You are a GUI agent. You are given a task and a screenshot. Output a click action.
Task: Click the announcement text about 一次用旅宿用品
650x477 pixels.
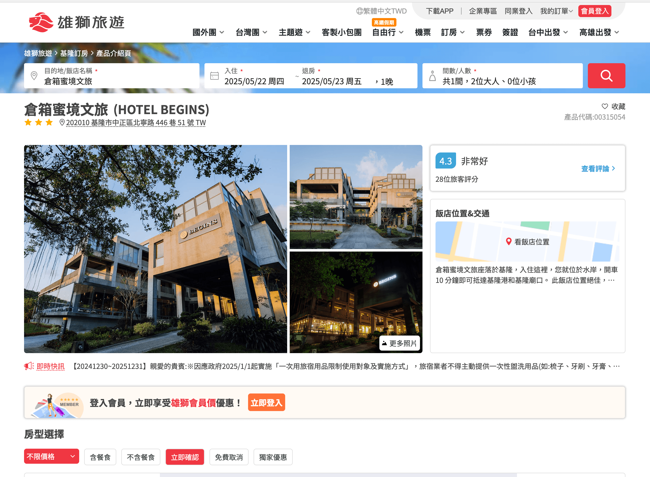345,366
